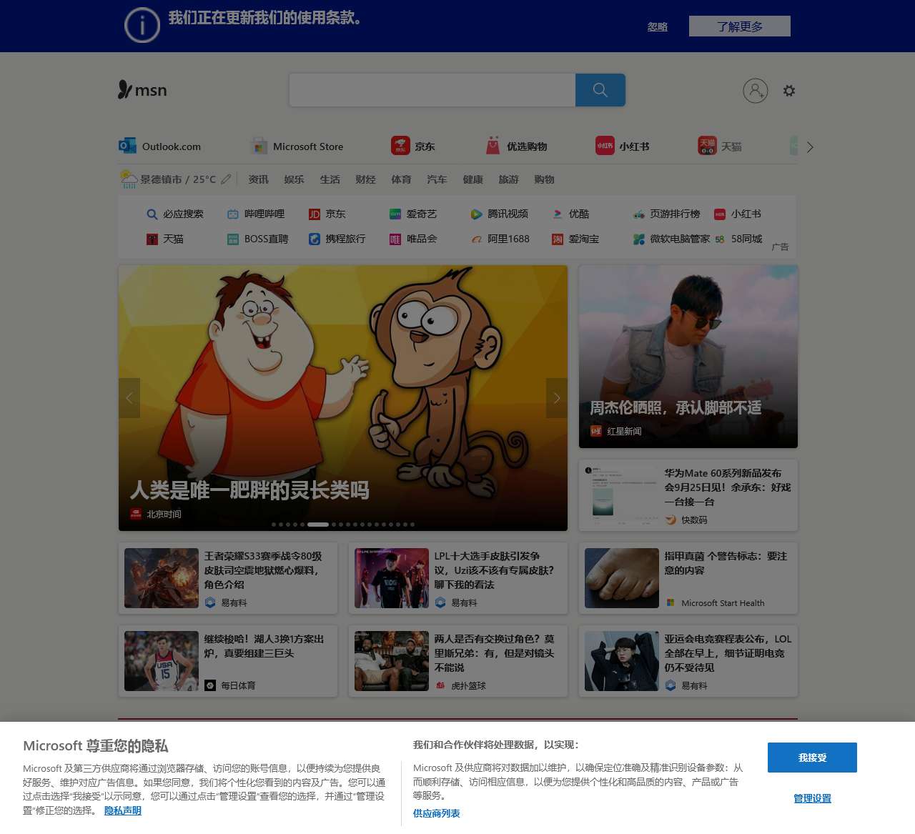Click the MSN logo
Viewport: 915px width, 834px height.
[142, 90]
